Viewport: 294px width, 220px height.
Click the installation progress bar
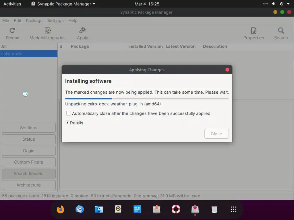(x=147, y=99)
